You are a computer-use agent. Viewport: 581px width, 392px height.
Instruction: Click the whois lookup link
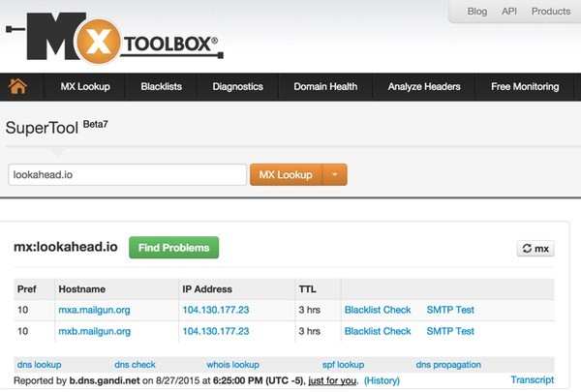point(232,365)
